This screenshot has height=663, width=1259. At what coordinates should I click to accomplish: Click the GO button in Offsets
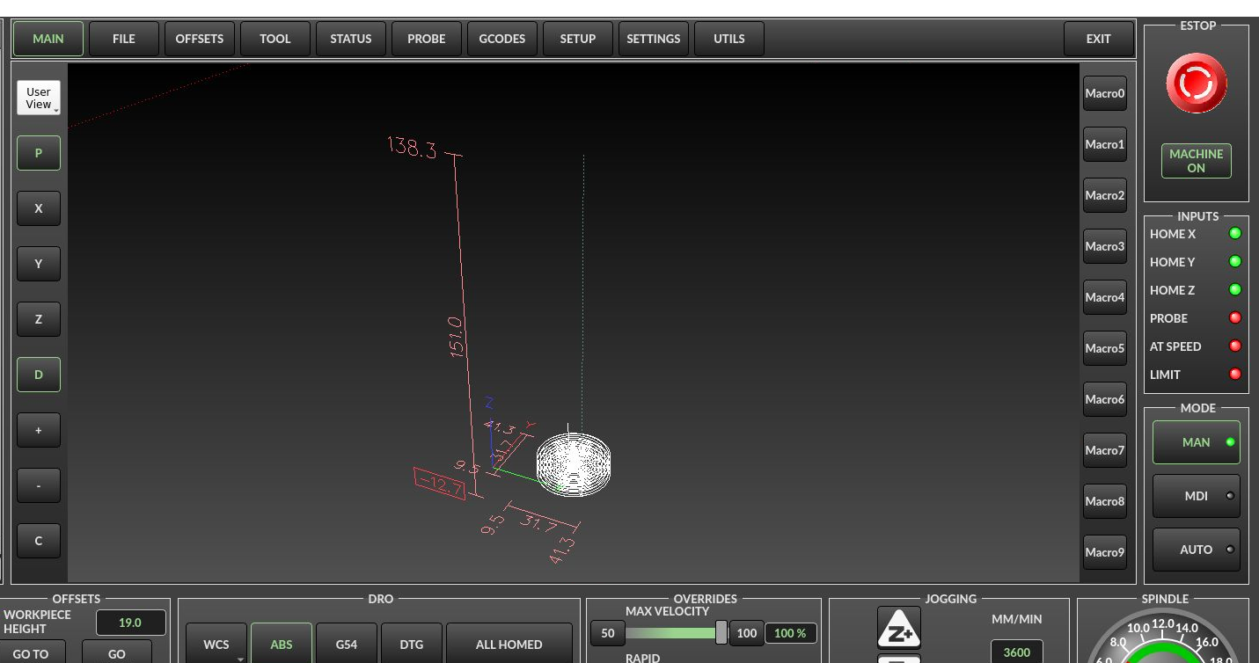(117, 652)
